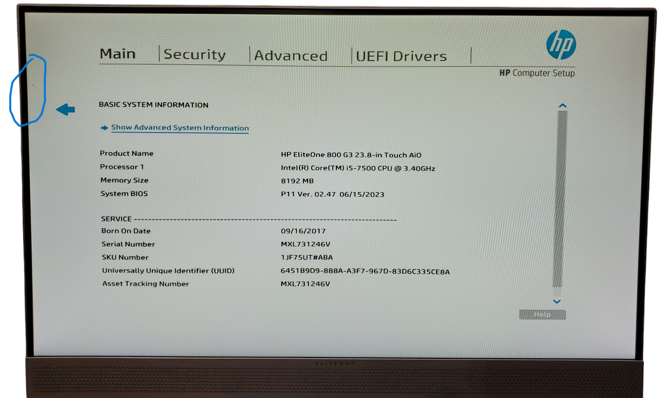672x398 pixels.
Task: Select the Product Name label
Action: [x=127, y=153]
